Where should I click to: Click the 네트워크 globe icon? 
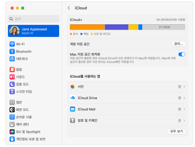(12, 59)
